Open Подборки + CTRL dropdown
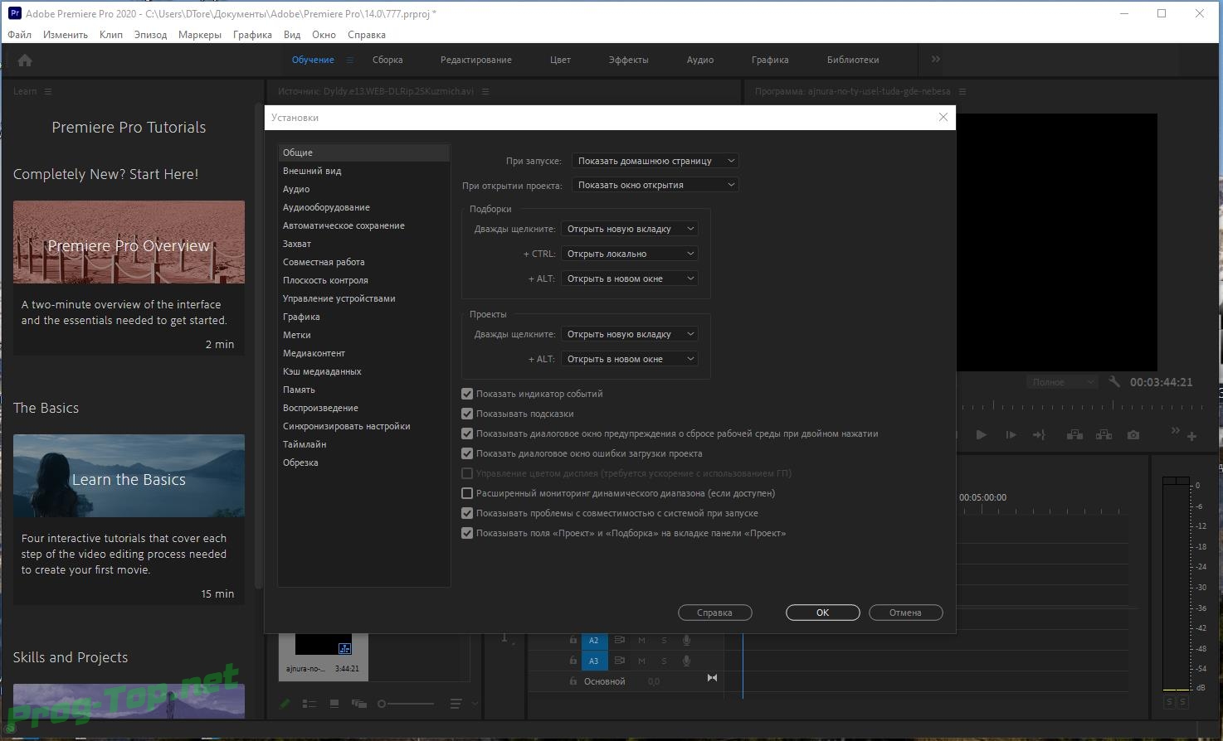This screenshot has height=741, width=1223. (630, 254)
